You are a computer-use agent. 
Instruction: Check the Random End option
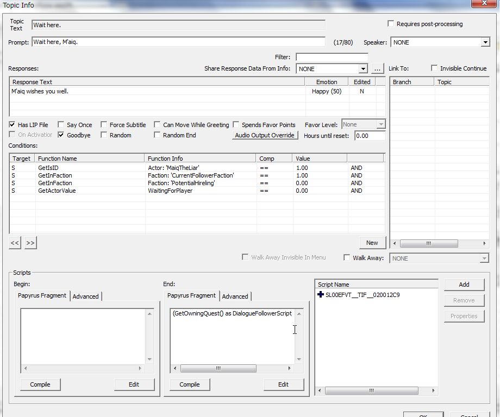(x=157, y=135)
